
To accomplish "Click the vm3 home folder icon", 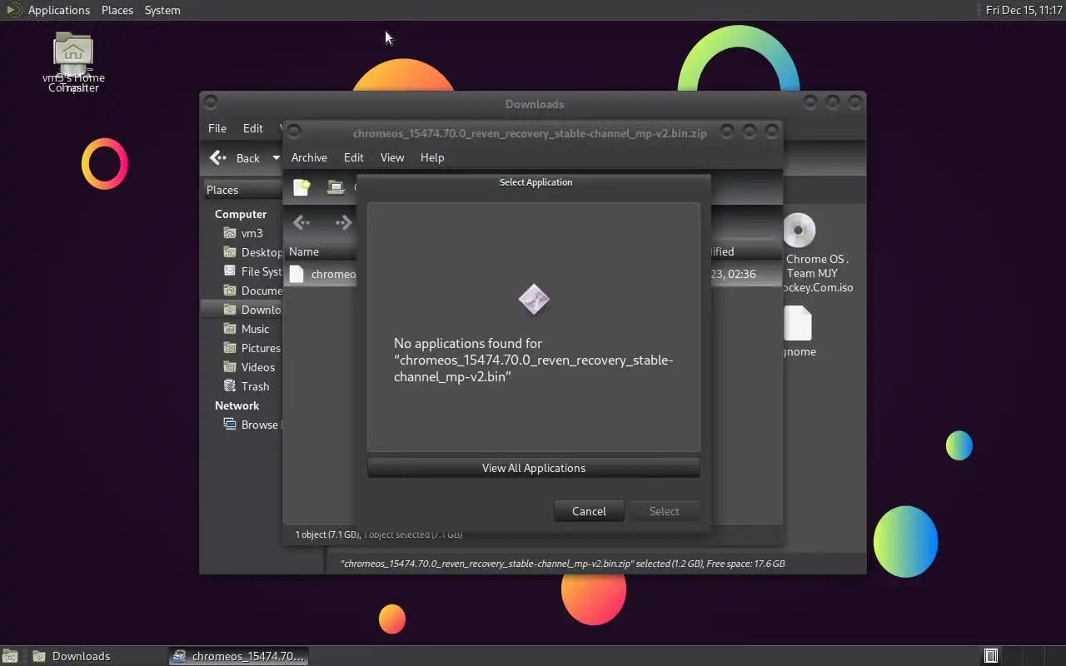I will [x=230, y=233].
